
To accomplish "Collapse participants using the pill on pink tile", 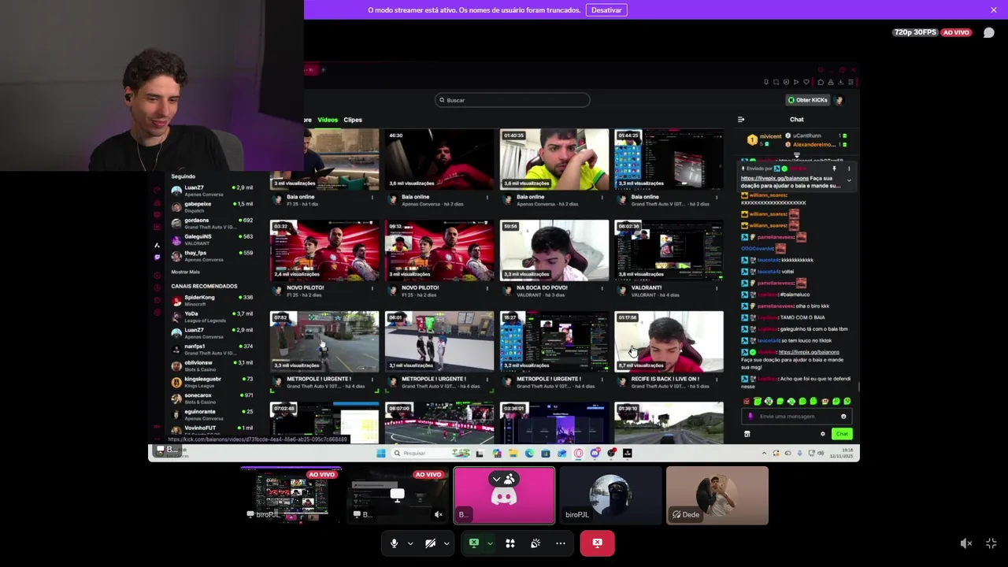I will click(x=502, y=479).
